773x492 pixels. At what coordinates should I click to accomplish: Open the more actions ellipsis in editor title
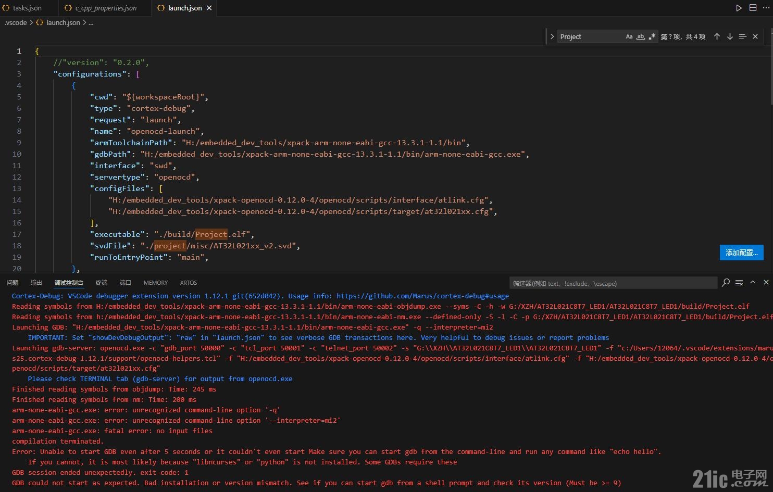(x=766, y=8)
